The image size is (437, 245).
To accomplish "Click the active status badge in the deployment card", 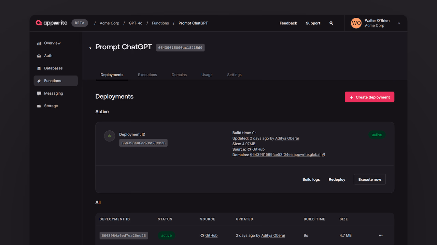I will tap(377, 135).
